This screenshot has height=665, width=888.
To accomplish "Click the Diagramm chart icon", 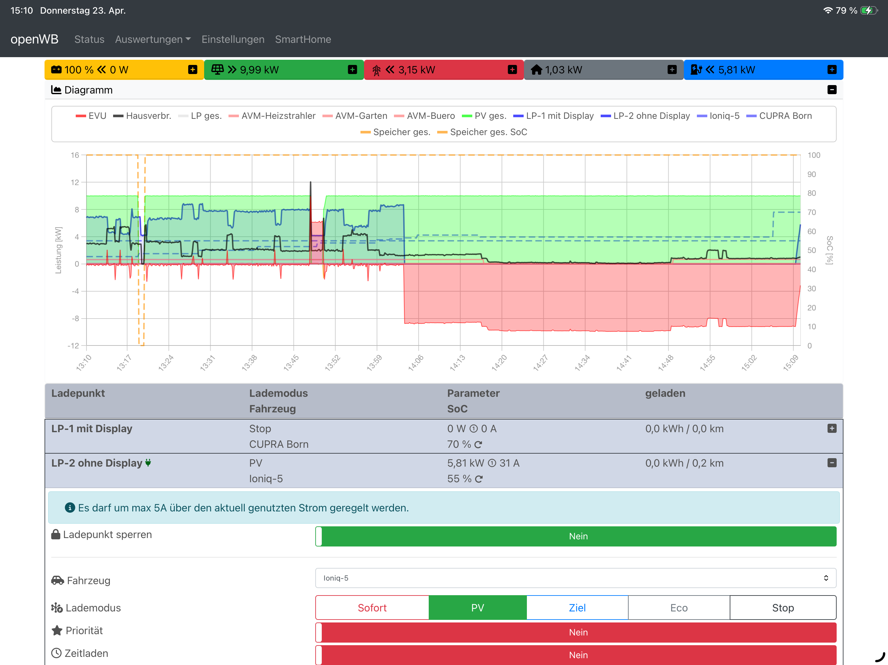I will point(56,90).
